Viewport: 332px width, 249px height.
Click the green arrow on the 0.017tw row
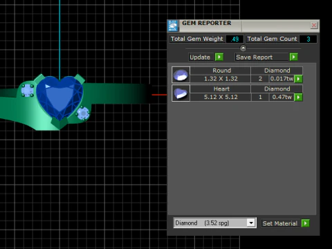coord(299,79)
